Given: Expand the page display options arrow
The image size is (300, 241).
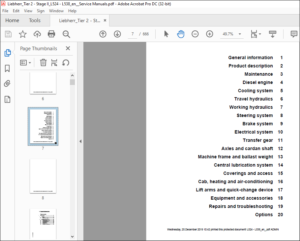Looking at the screenshot, I should [x=260, y=34].
